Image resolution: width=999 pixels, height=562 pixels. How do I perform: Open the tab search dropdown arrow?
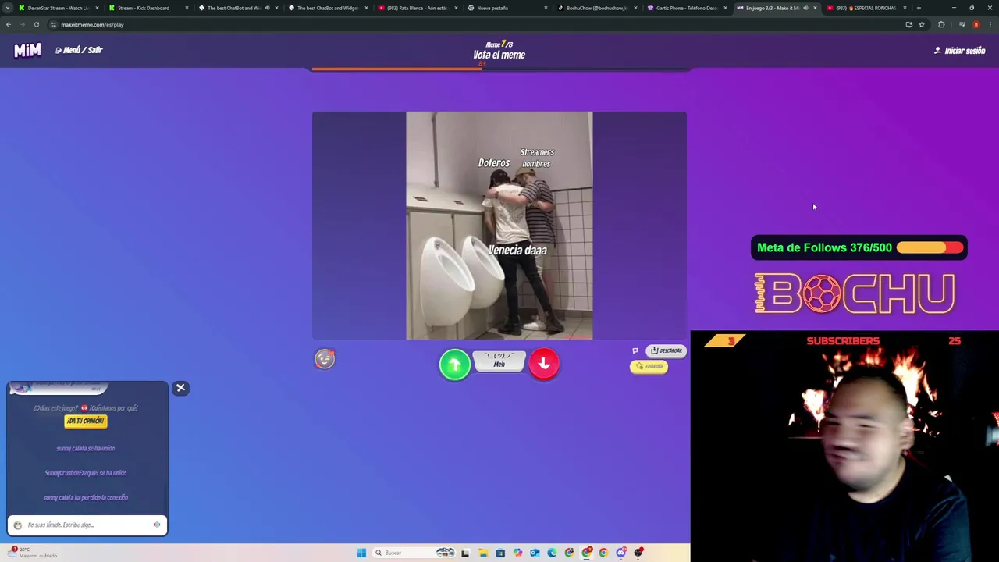pyautogui.click(x=8, y=8)
